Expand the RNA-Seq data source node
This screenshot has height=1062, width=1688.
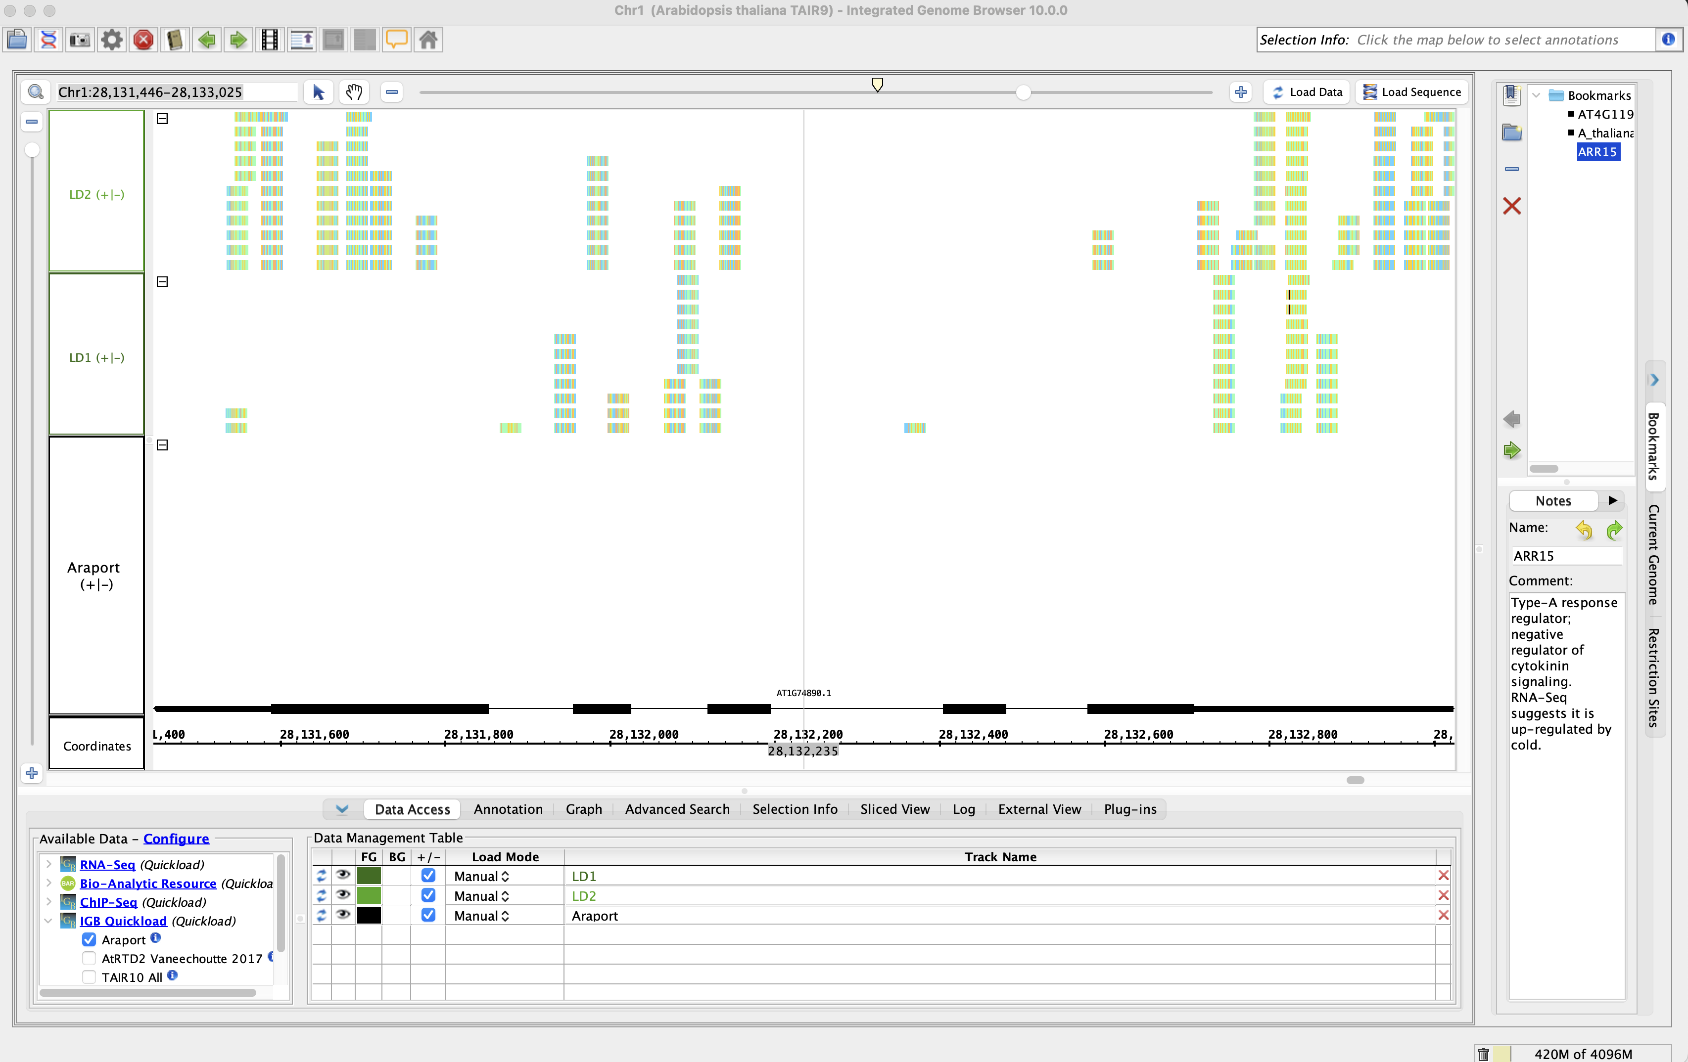[48, 864]
